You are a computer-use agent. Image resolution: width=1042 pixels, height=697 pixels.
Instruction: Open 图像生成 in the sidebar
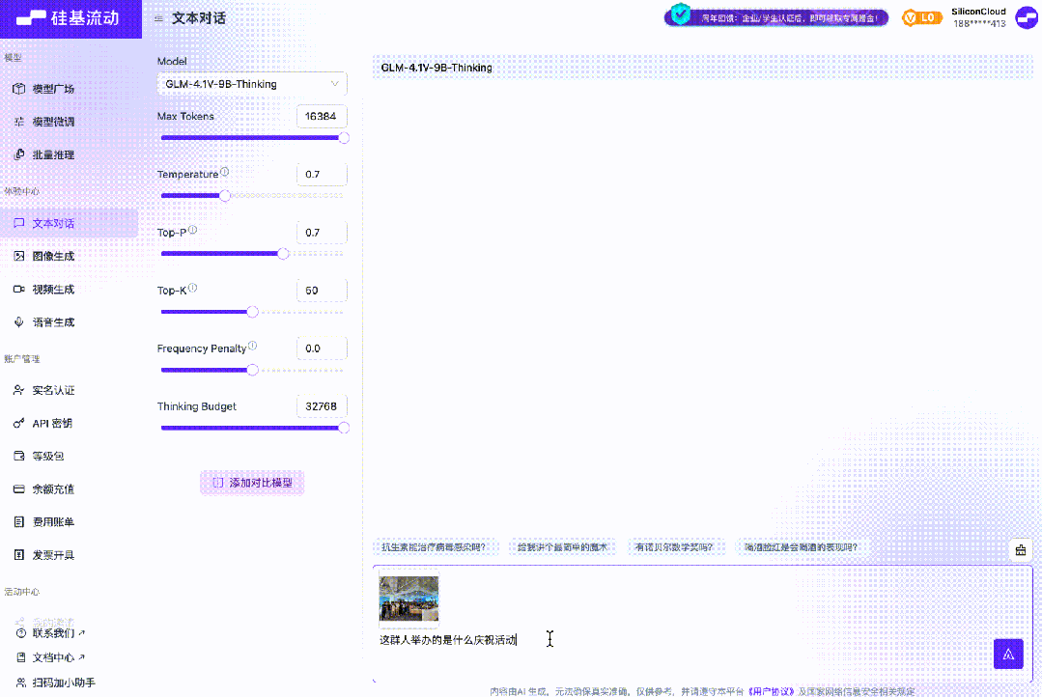tap(53, 256)
